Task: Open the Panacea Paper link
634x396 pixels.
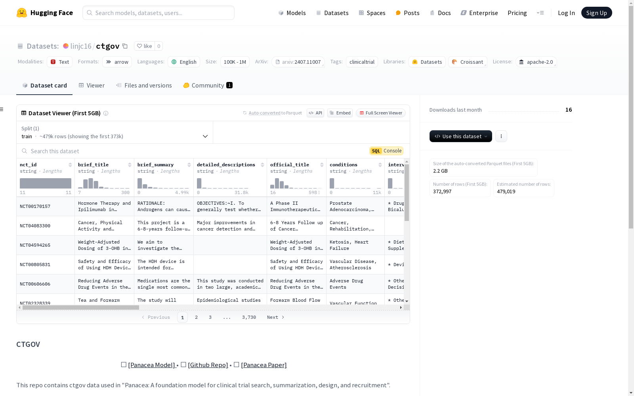Action: pyautogui.click(x=264, y=365)
